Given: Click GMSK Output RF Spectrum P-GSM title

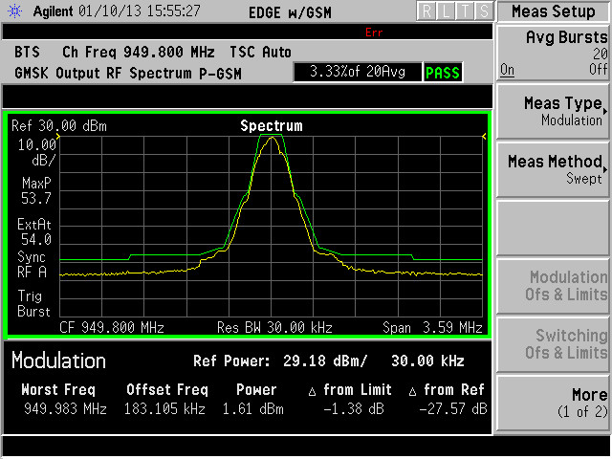Looking at the screenshot, I should click(128, 74).
